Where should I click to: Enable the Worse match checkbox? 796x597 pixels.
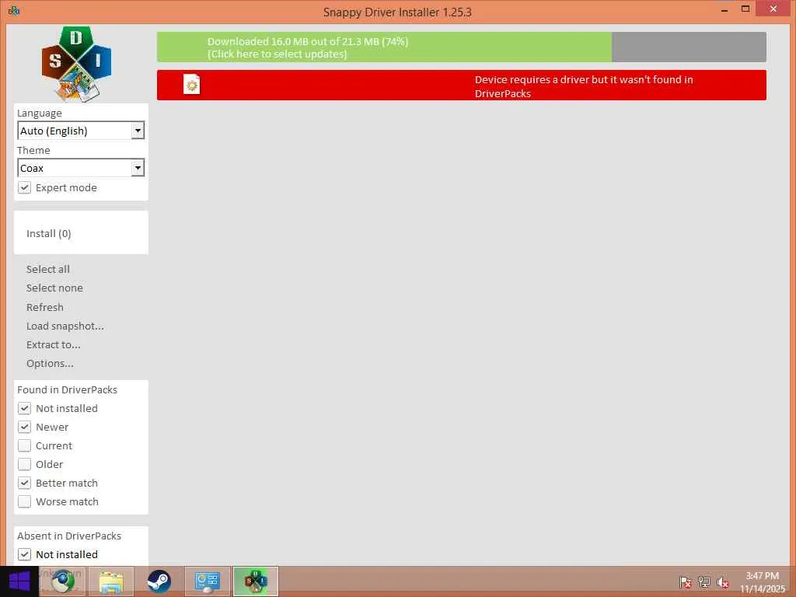pyautogui.click(x=24, y=502)
